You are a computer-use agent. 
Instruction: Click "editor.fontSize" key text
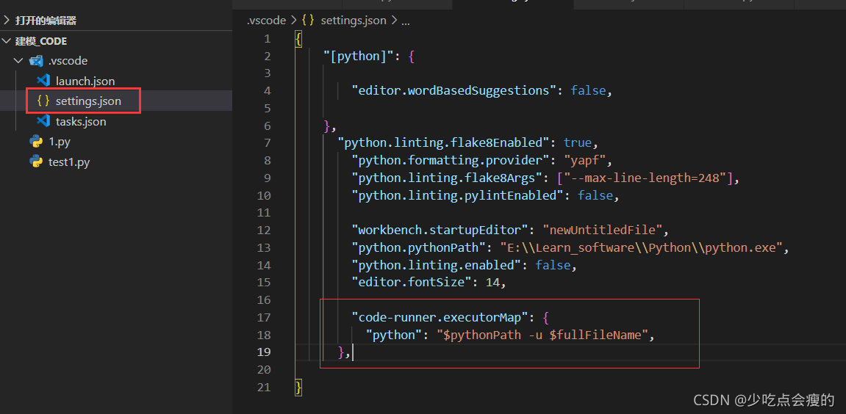coord(412,282)
